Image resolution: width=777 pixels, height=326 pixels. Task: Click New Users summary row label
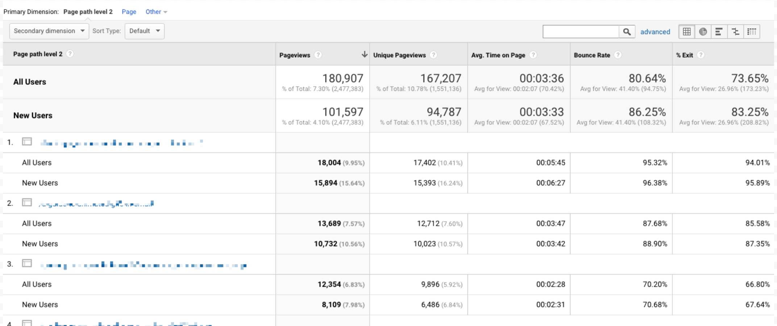pos(33,116)
